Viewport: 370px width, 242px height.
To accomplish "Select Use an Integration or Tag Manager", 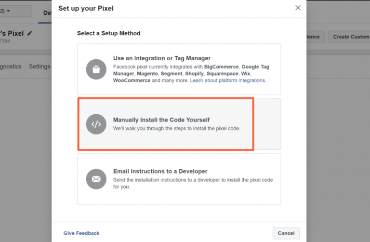I will (179, 69).
